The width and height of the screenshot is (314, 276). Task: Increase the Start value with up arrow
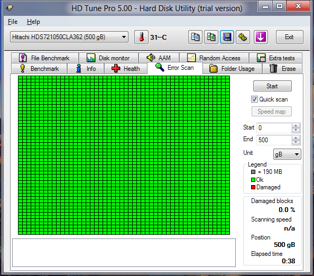[x=296, y=126]
